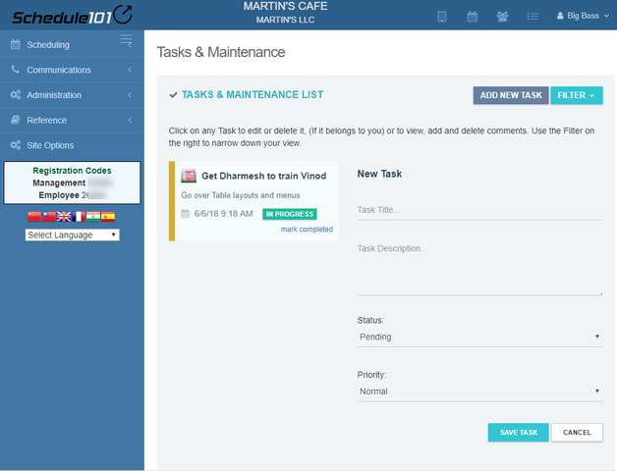Click the MARTIN'S LLC subtitle
617x471 pixels.
285,20
